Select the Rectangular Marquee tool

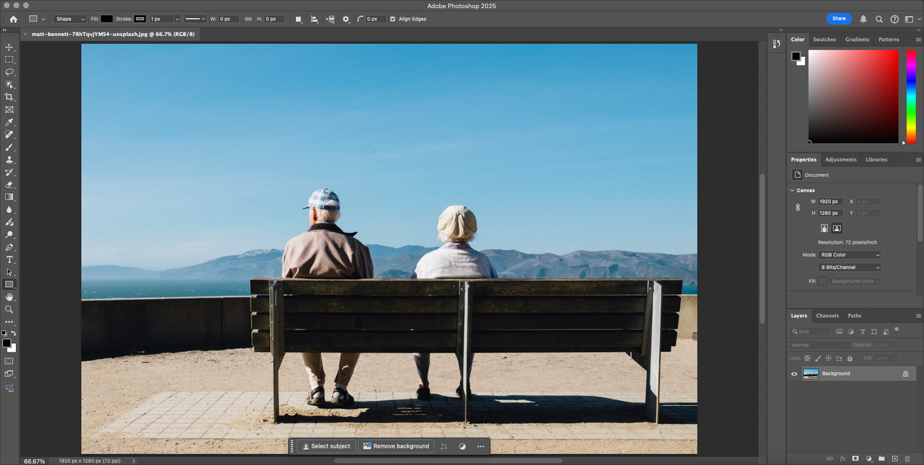[9, 60]
